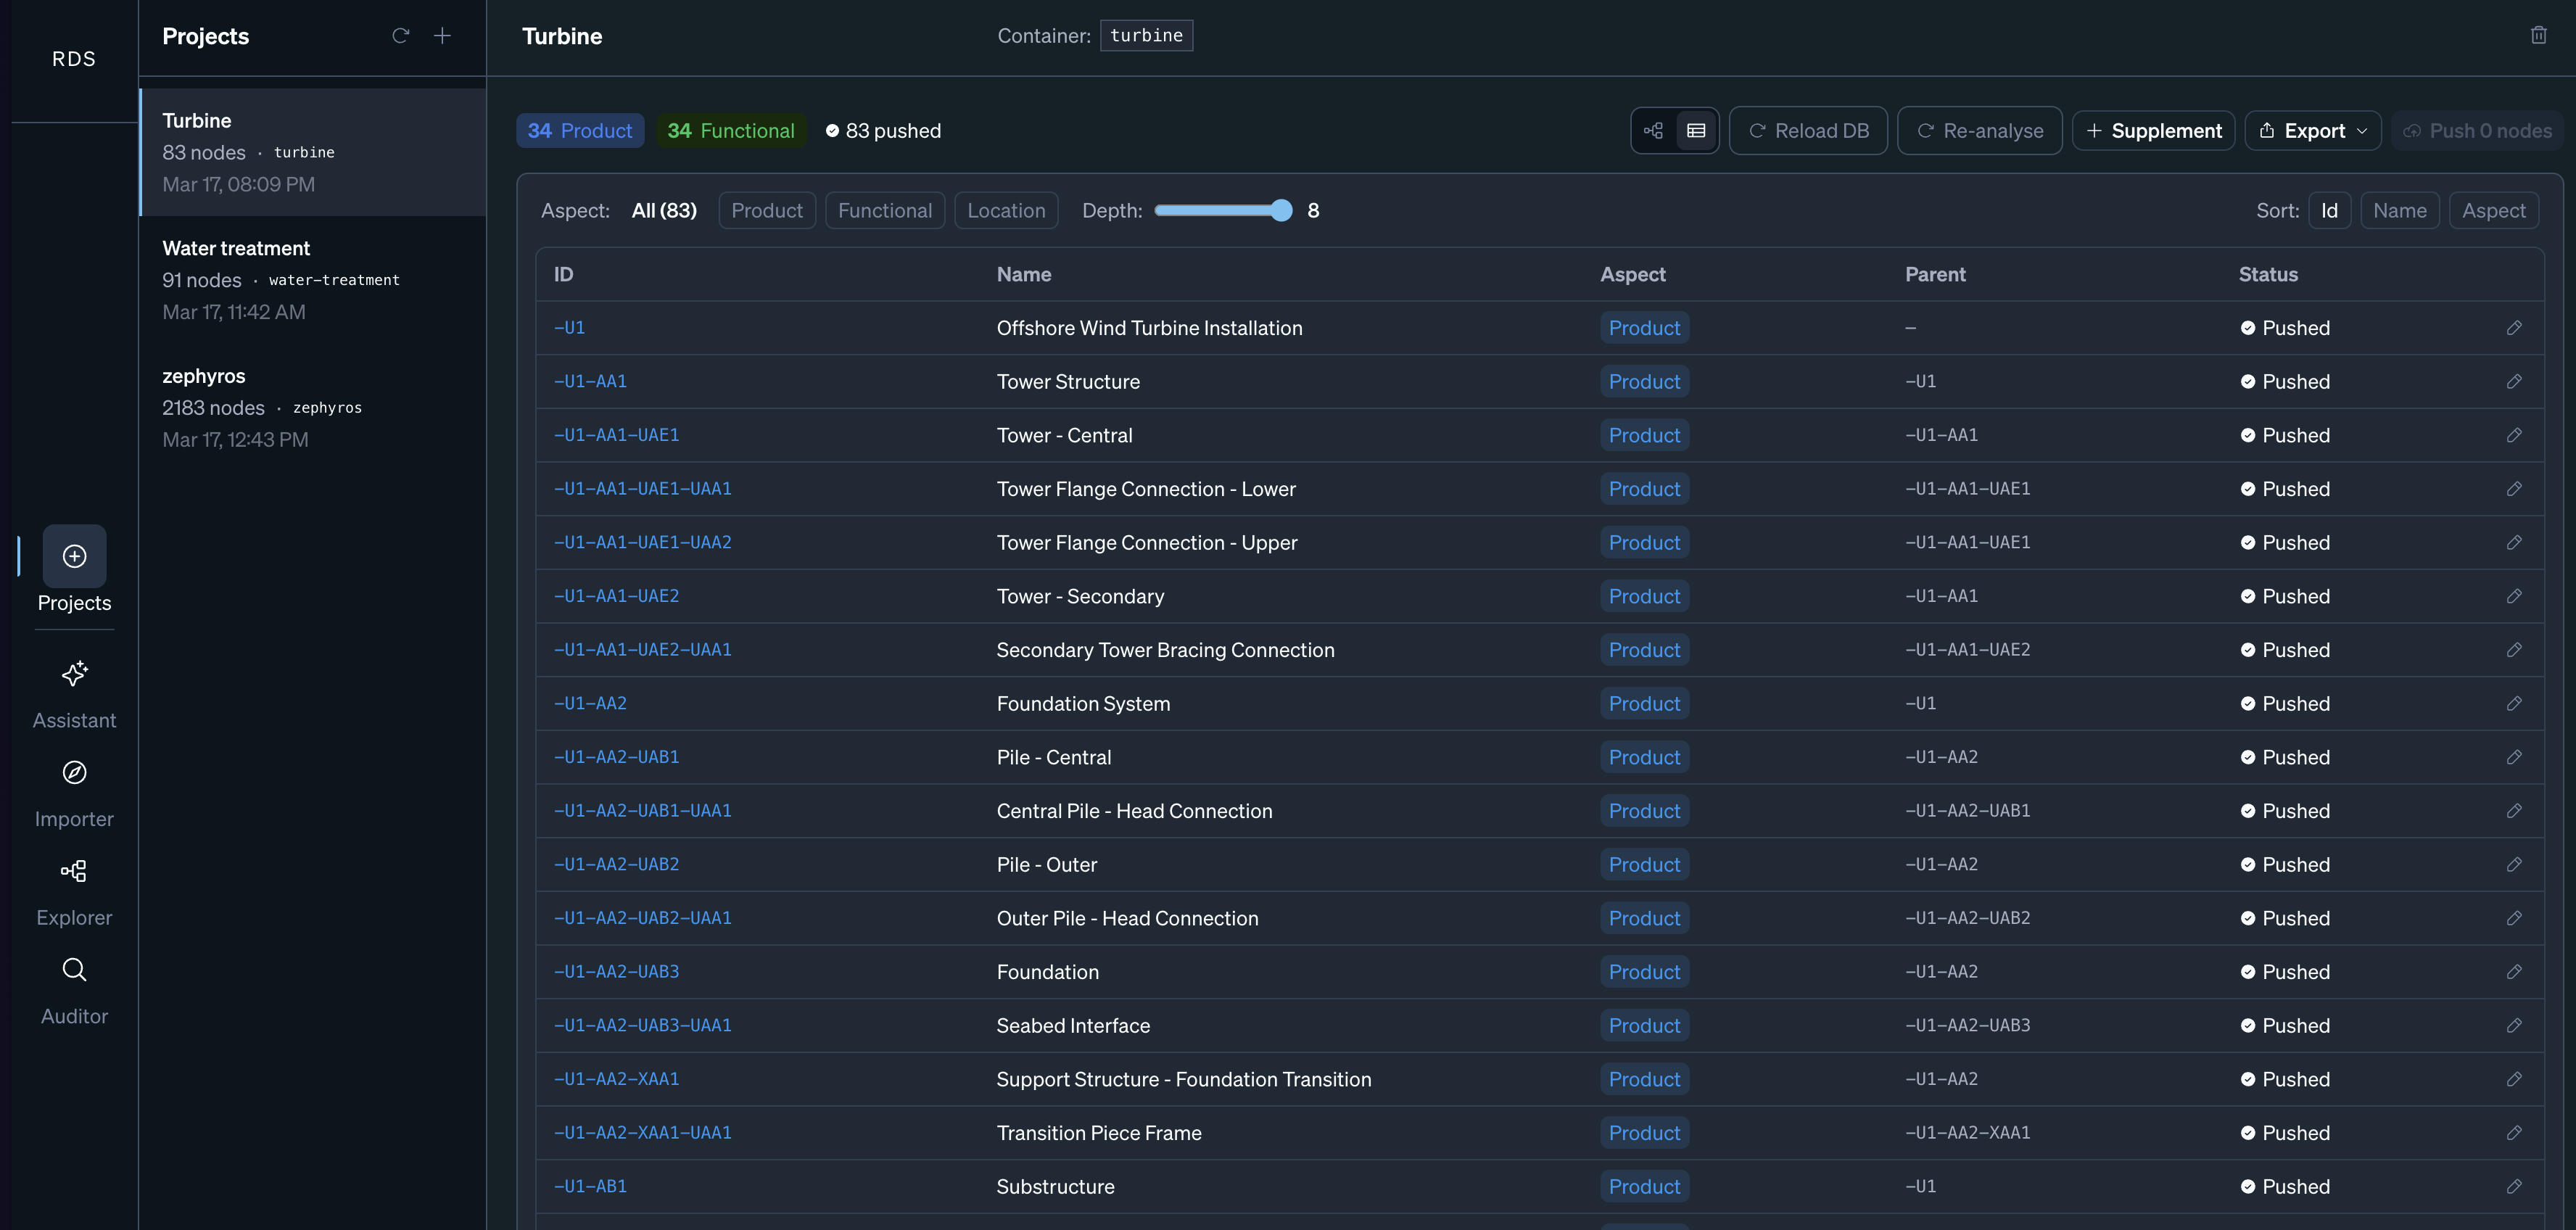Select the Auditor tool in the sidebar
Screen dimensions: 2576x1230
coord(74,988)
